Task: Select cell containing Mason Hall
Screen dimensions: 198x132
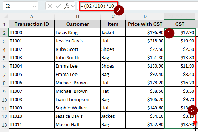Action: coord(78,124)
